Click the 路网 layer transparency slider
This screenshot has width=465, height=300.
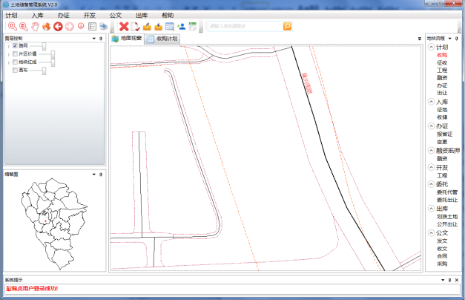(44, 46)
